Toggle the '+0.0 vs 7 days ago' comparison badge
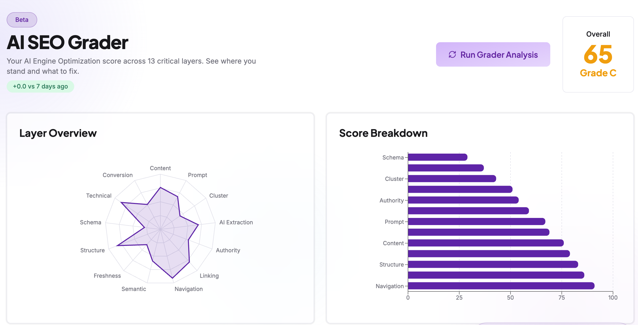 tap(40, 86)
